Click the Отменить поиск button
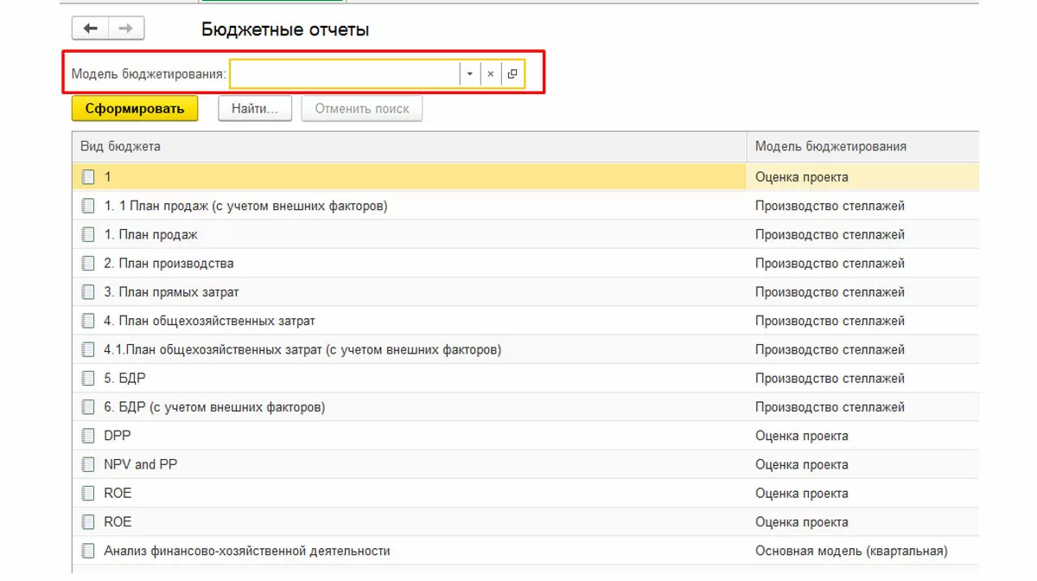The height and width of the screenshot is (581, 1037). pos(361,109)
